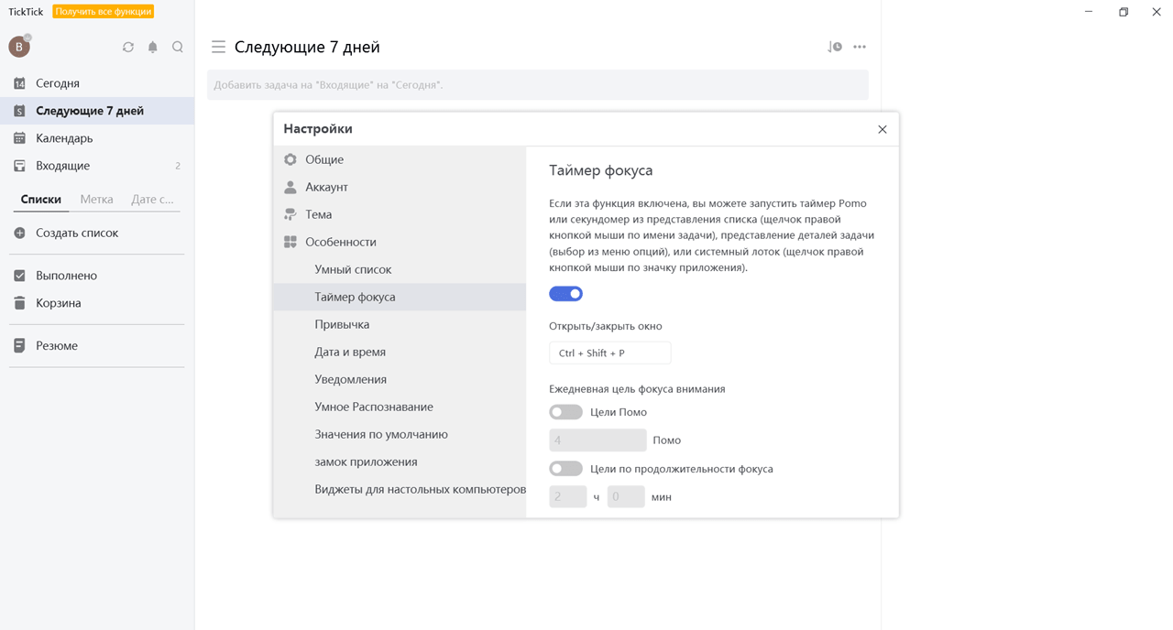Click the Аккаунт person icon
The image size is (1173, 630).
click(290, 187)
